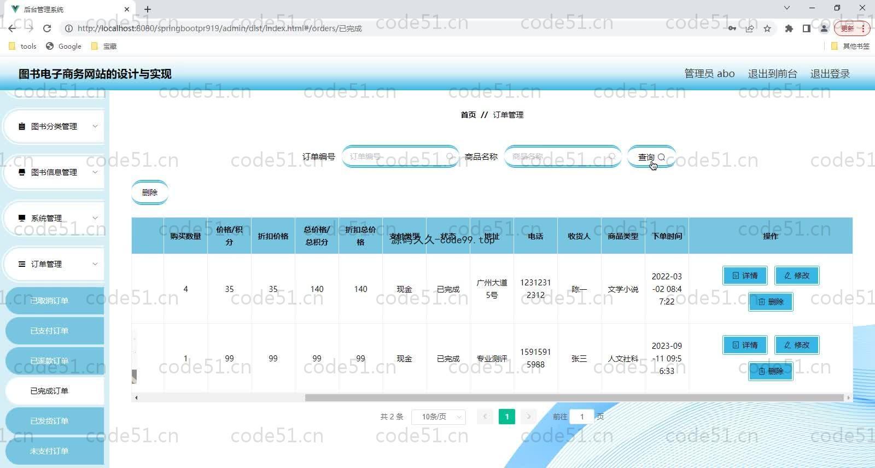Open the saved password key icon
Image resolution: width=875 pixels, height=468 pixels.
click(x=732, y=28)
